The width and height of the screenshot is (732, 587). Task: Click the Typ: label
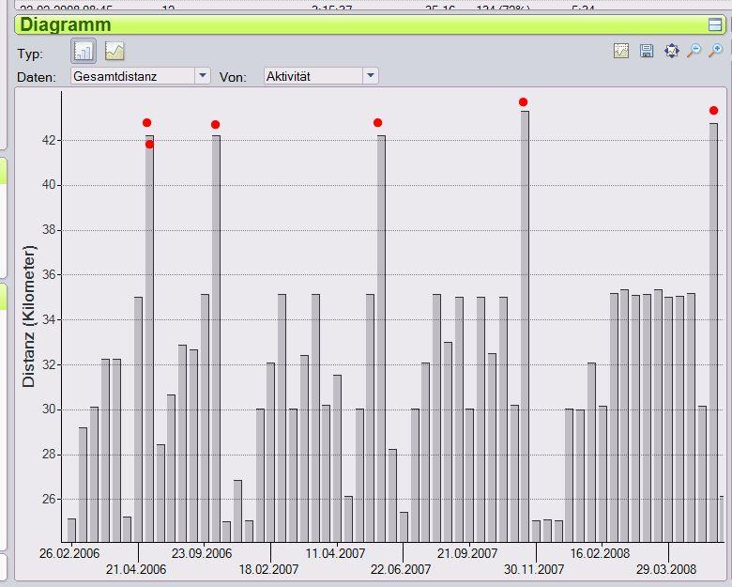[x=30, y=54]
